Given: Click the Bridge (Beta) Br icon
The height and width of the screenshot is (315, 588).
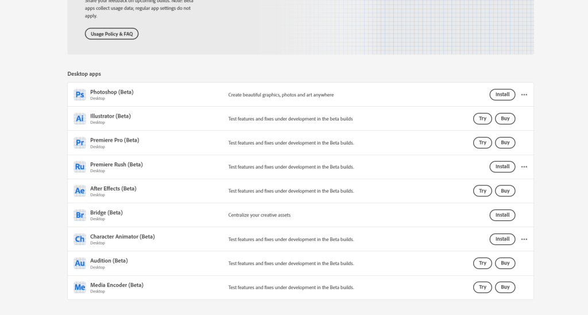Looking at the screenshot, I should click(80, 215).
